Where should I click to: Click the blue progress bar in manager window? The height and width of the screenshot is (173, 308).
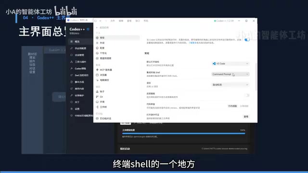click(183, 134)
